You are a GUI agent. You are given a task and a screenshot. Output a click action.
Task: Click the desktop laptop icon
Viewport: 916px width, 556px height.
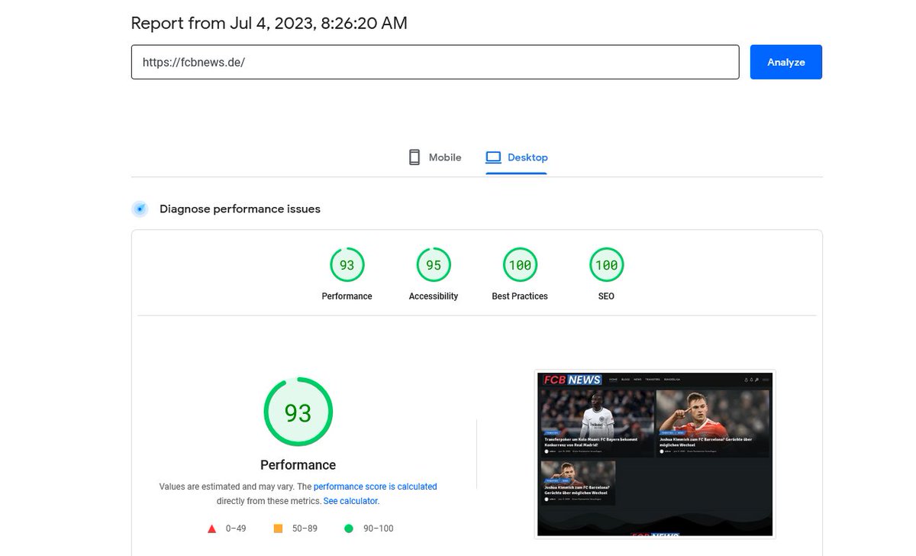[x=493, y=157]
